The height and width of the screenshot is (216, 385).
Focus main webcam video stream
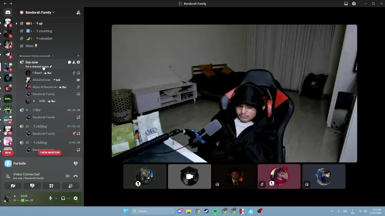pos(234,94)
